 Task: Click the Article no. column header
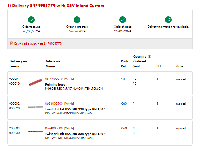[53, 61]
